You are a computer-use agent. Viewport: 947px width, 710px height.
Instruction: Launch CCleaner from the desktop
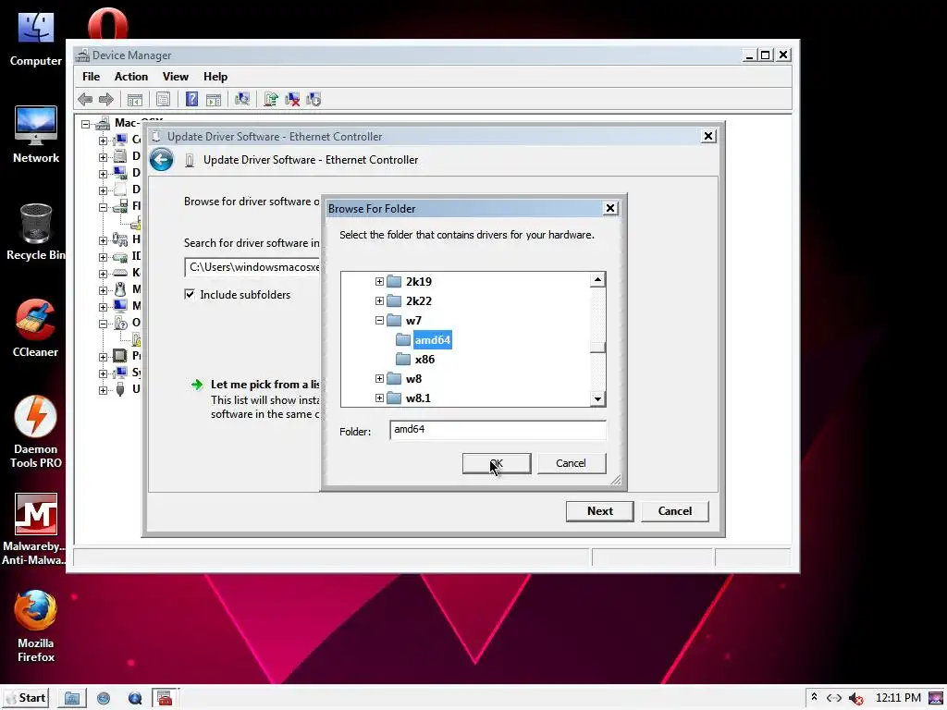36,328
